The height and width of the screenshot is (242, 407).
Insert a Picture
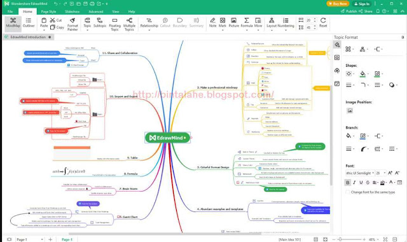click(x=233, y=23)
